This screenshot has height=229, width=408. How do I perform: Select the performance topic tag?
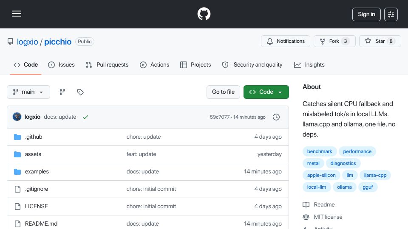pyautogui.click(x=357, y=151)
